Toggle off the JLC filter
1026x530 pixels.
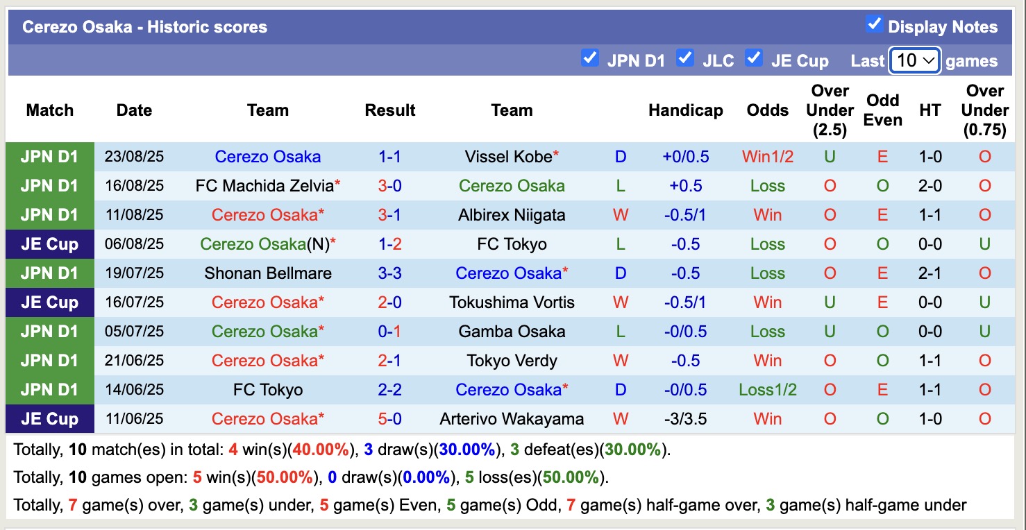tap(685, 58)
